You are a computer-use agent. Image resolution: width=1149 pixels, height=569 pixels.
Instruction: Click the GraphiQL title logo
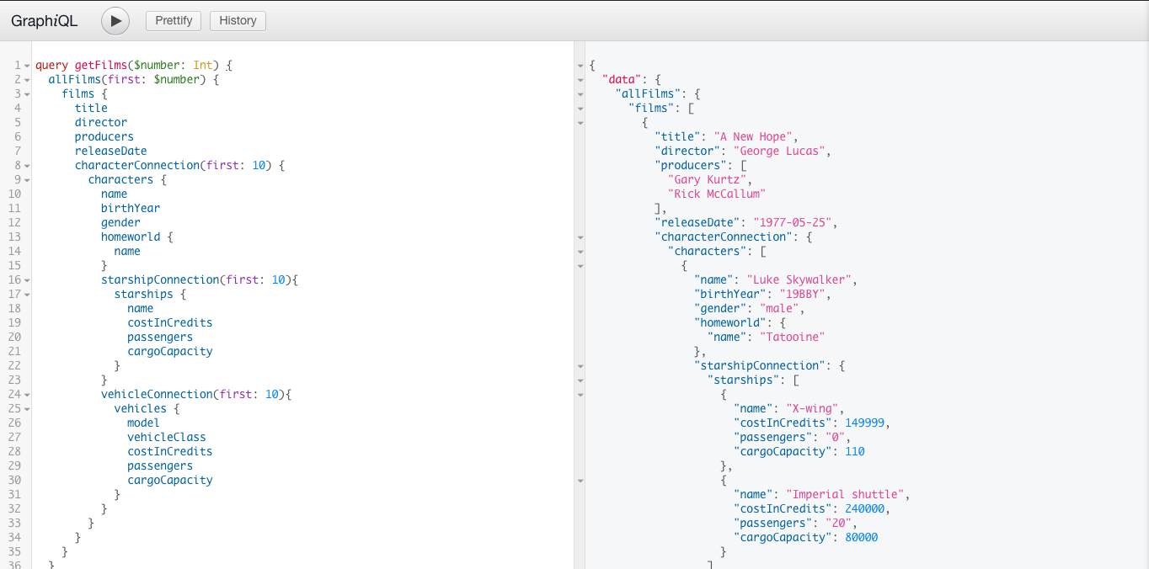pyautogui.click(x=45, y=20)
